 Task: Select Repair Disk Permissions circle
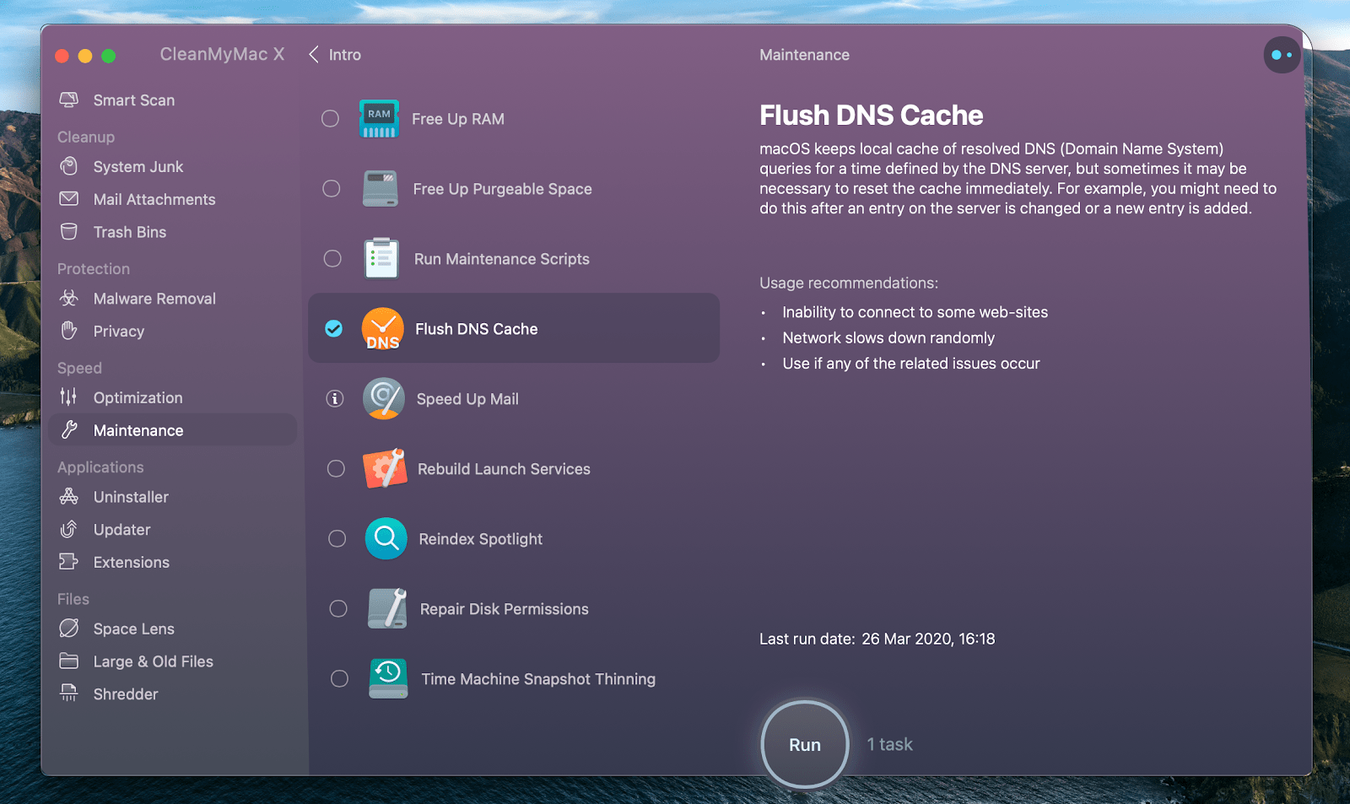point(338,608)
